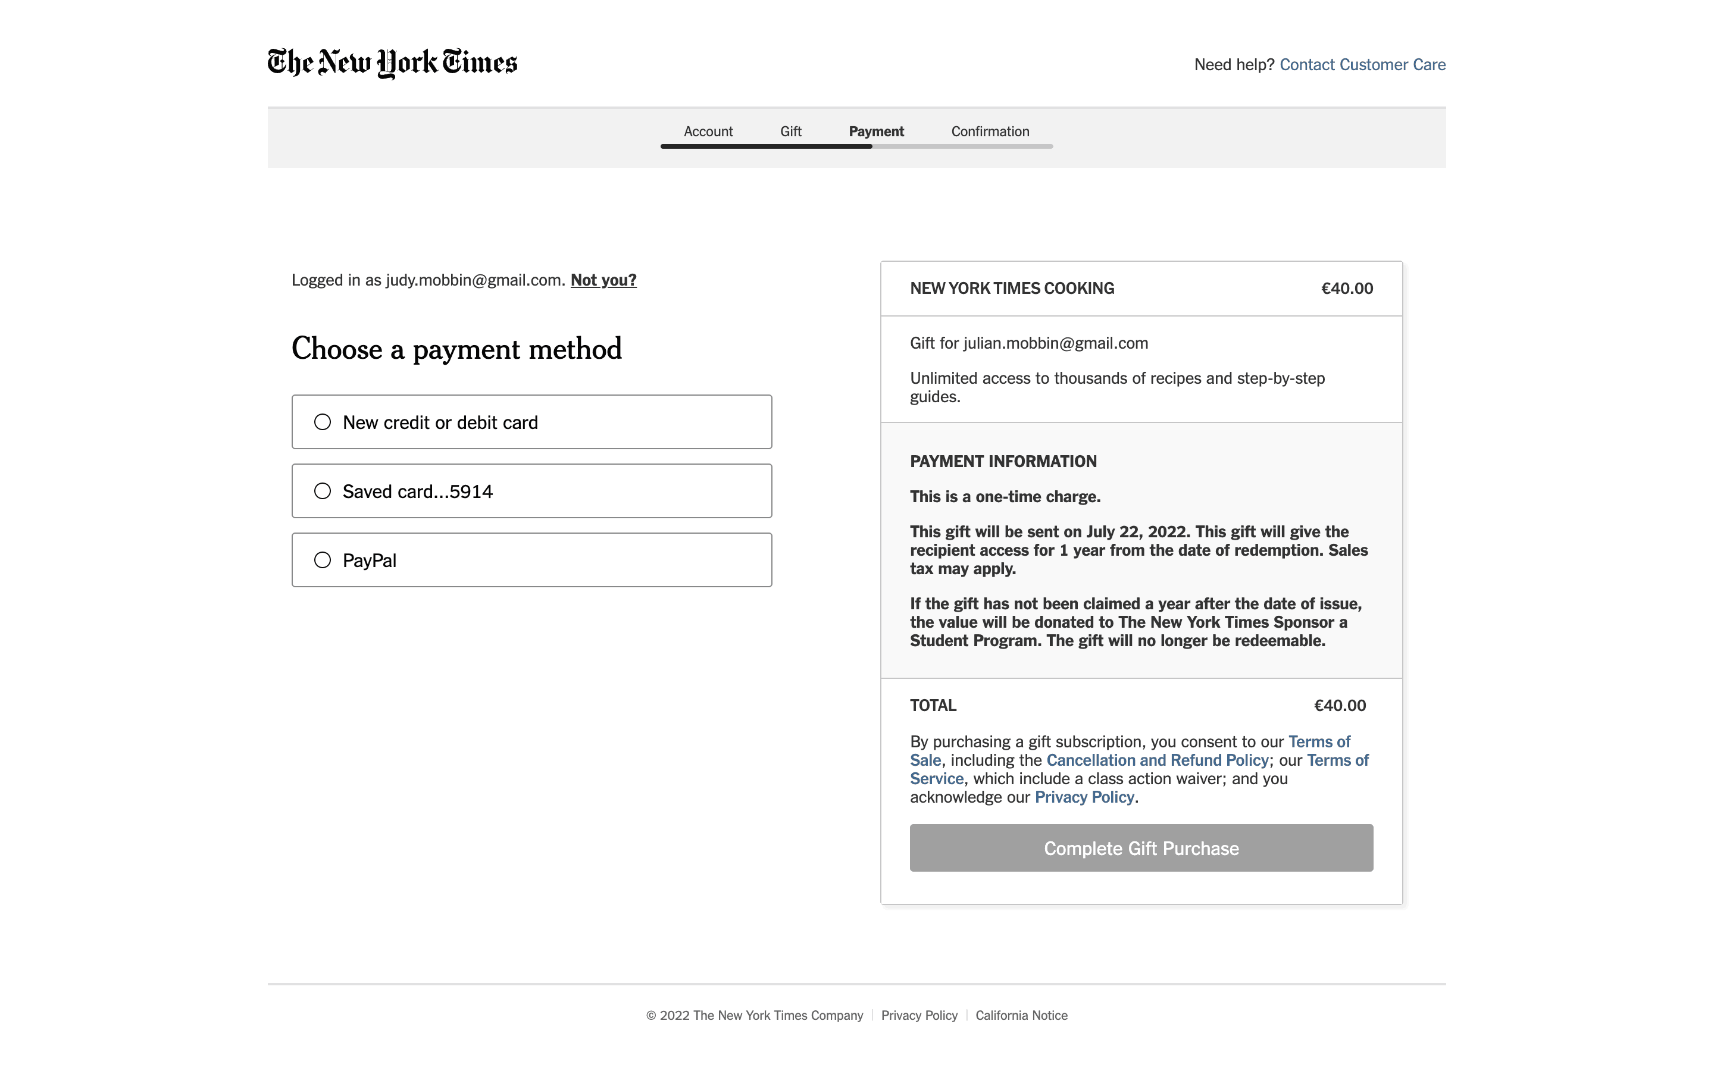The width and height of the screenshot is (1714, 1071).
Task: Open the Contact Customer Care link
Action: click(x=1362, y=64)
